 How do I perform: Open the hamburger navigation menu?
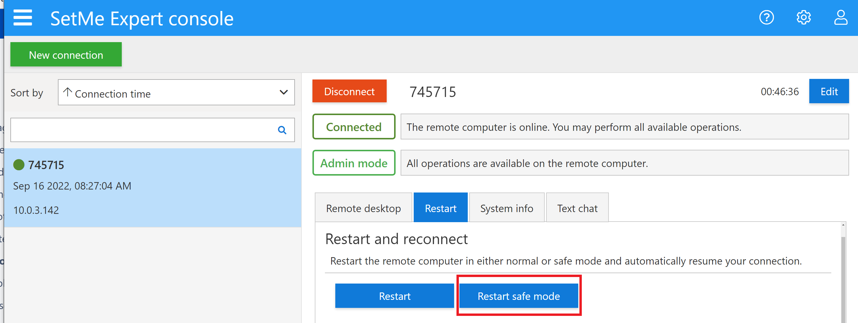(22, 17)
